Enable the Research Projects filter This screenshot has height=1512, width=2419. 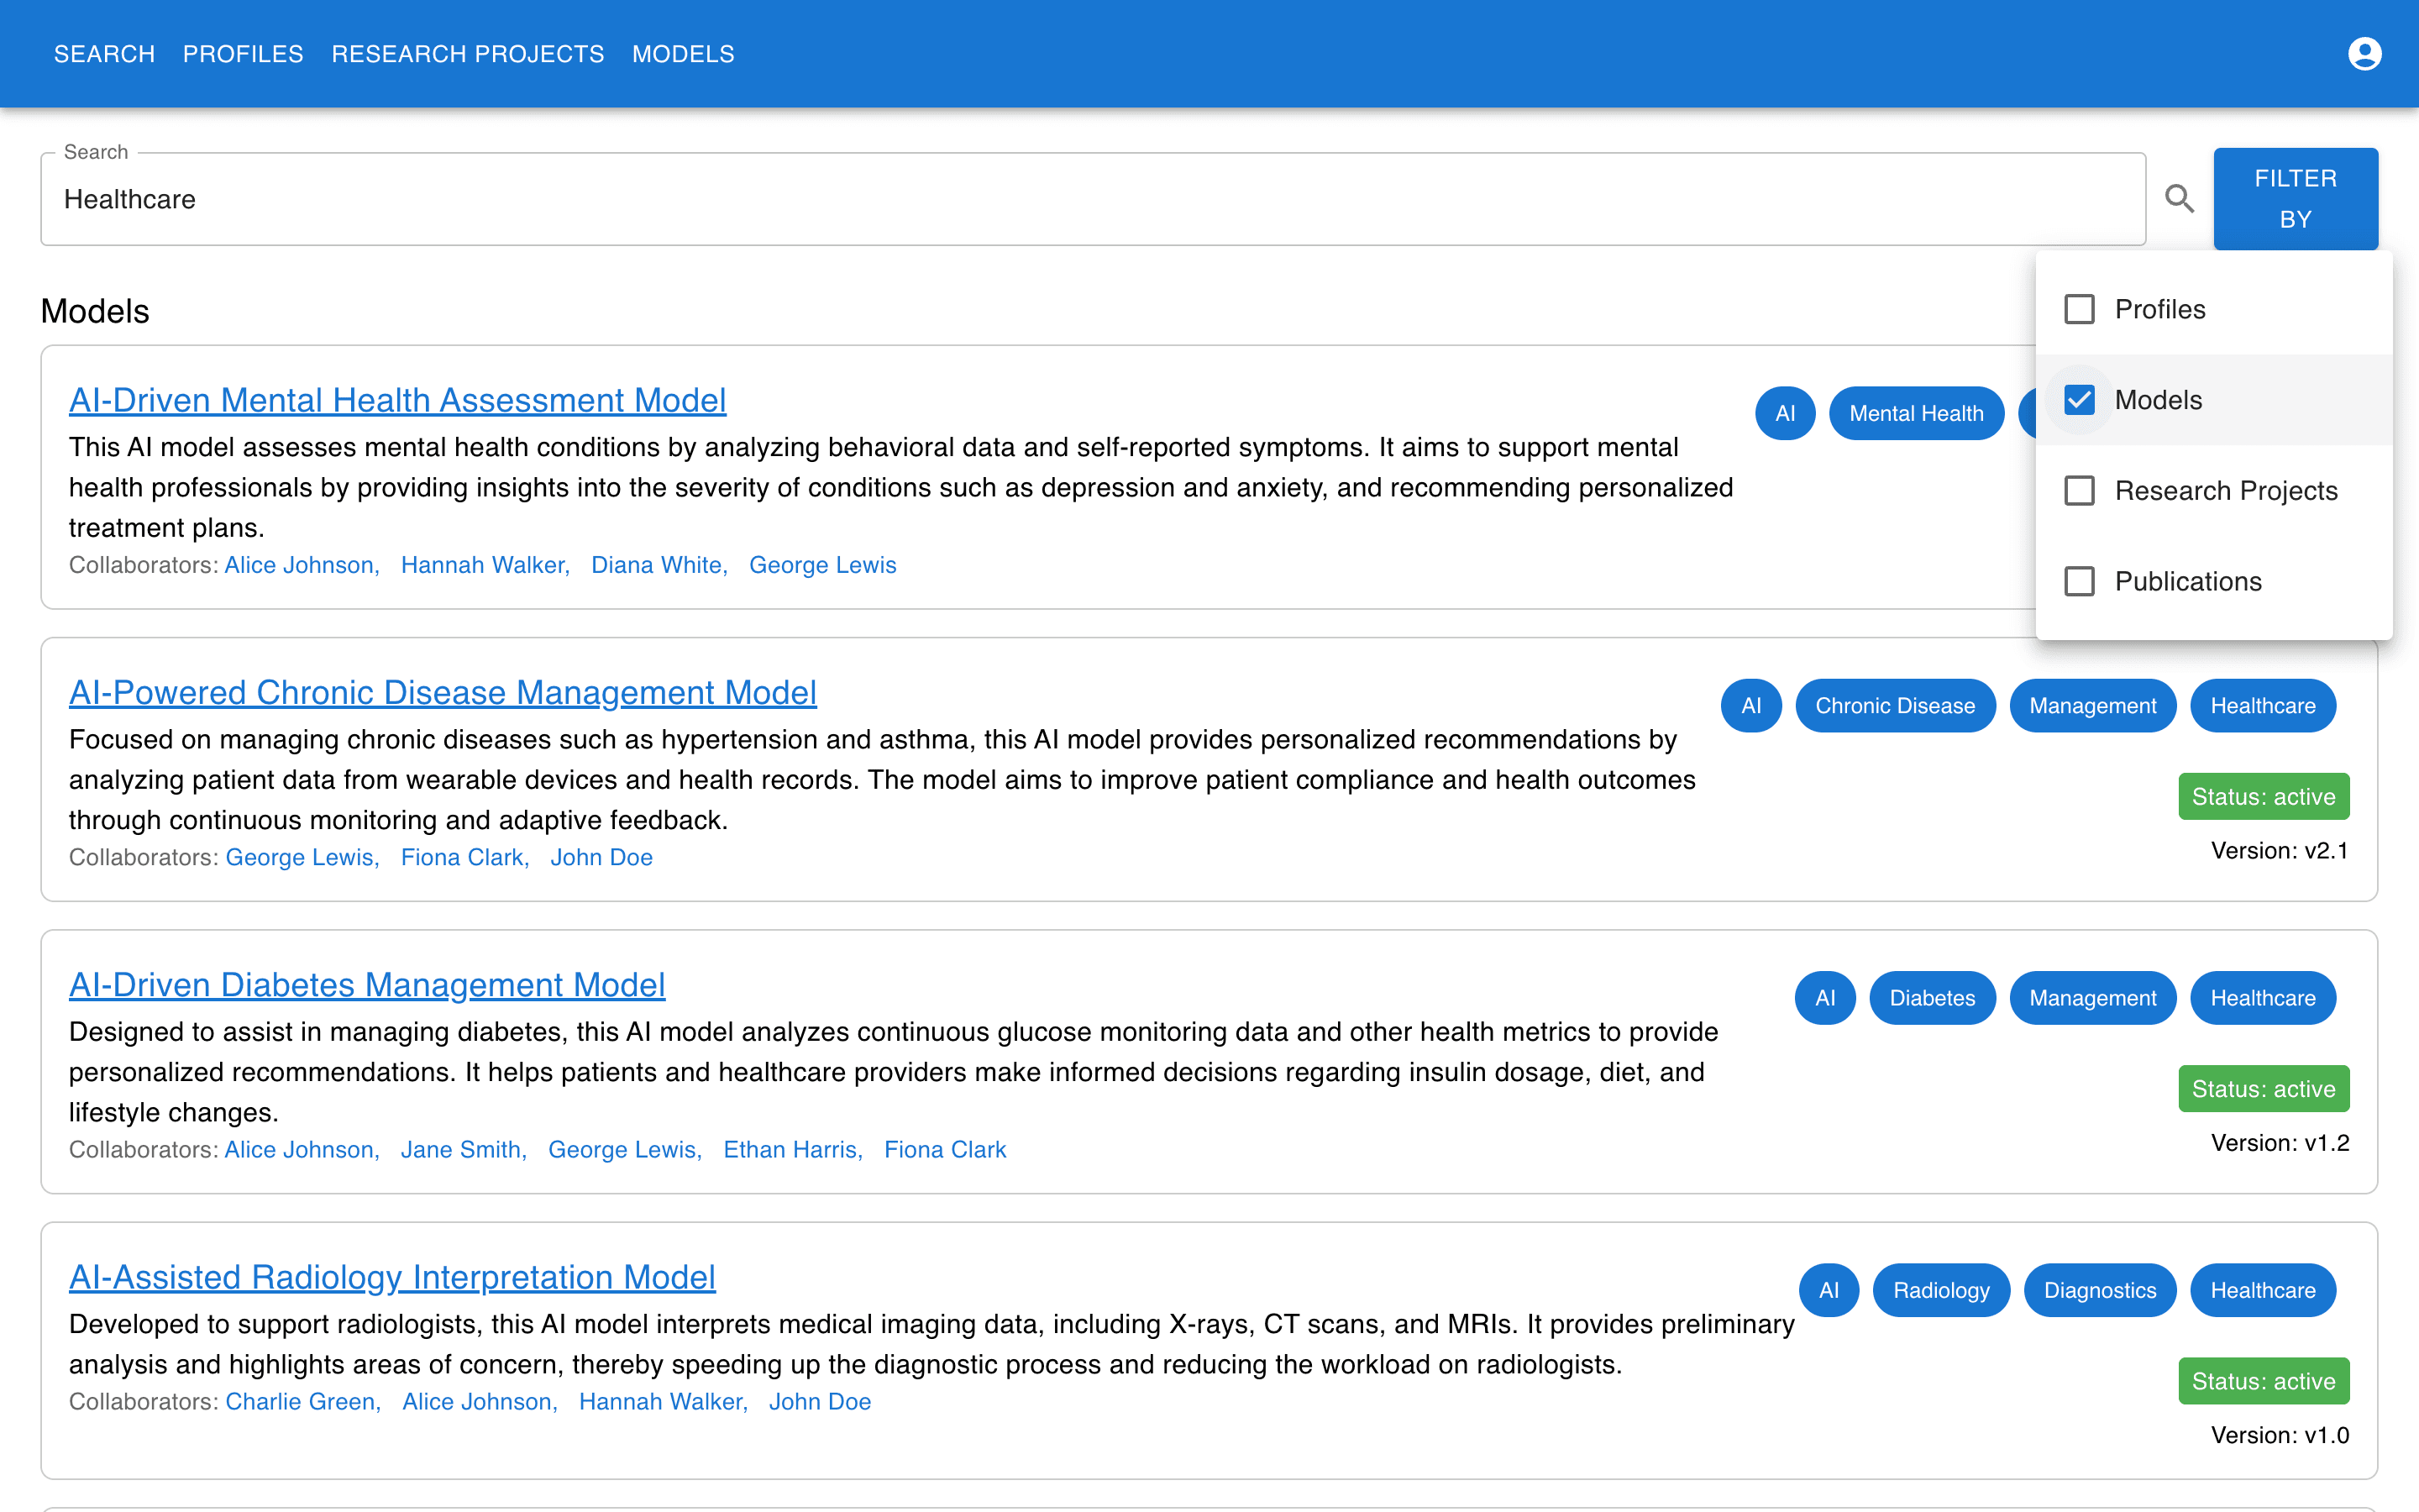coord(2081,490)
